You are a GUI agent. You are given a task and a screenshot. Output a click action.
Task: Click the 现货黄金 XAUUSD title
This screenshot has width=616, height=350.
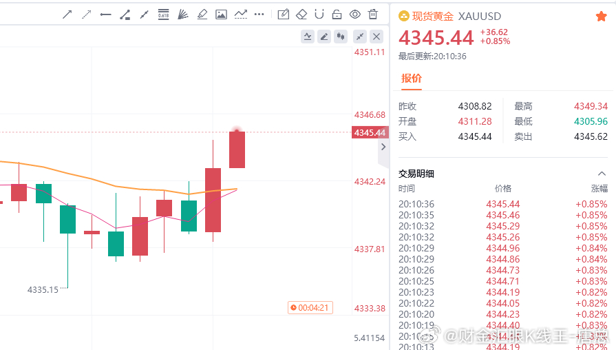456,16
